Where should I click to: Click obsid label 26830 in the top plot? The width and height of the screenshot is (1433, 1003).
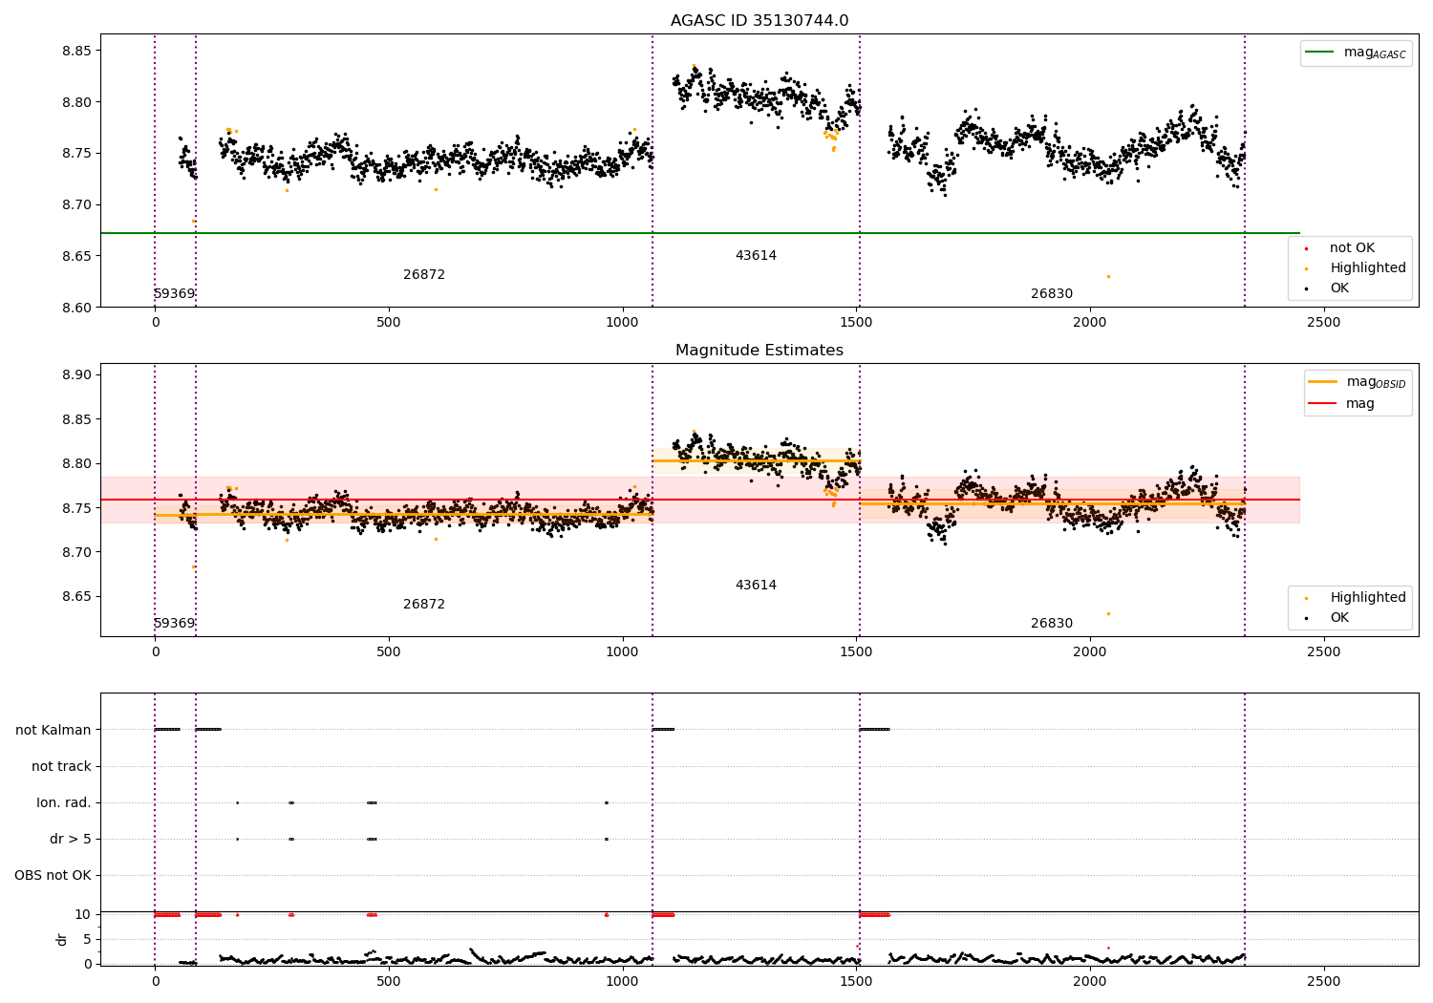tap(1052, 294)
